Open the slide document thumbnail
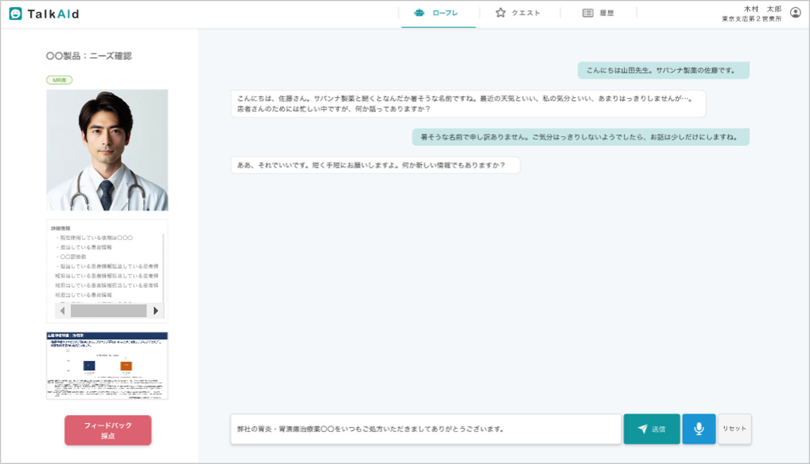810x464 pixels. coord(107,365)
